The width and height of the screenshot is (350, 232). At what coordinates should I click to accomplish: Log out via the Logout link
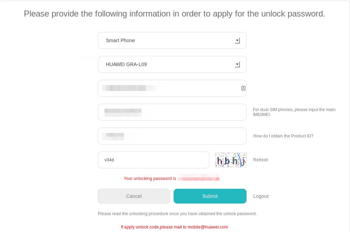coord(261,196)
